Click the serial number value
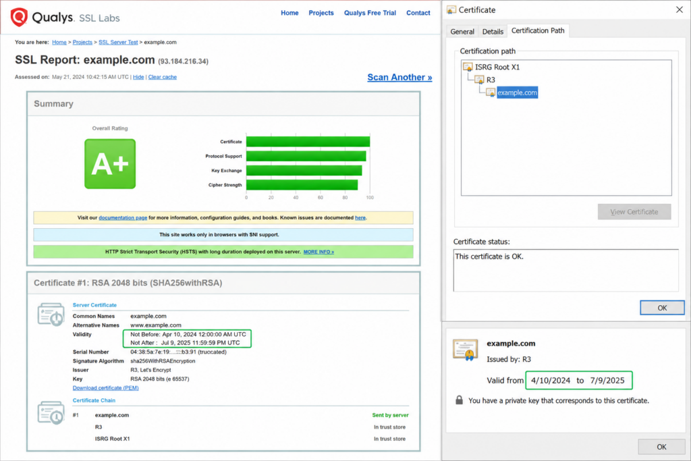 click(178, 352)
